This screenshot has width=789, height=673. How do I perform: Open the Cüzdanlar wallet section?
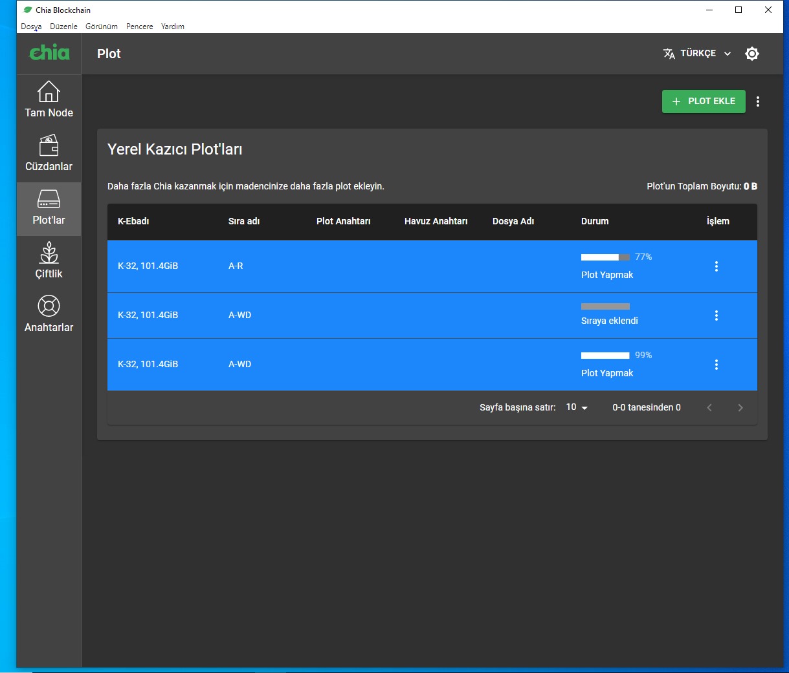49,155
